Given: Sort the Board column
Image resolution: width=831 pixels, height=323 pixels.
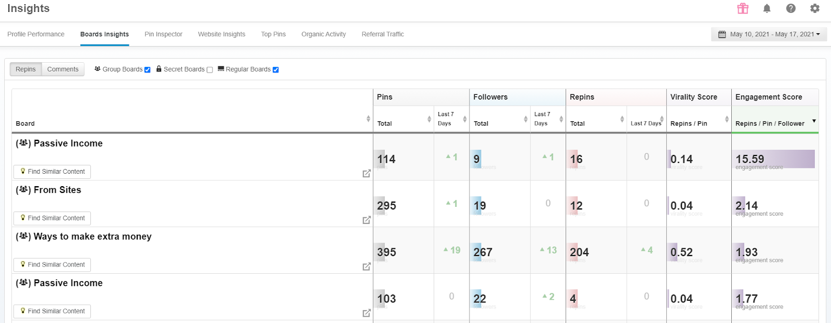Looking at the screenshot, I should [368, 119].
